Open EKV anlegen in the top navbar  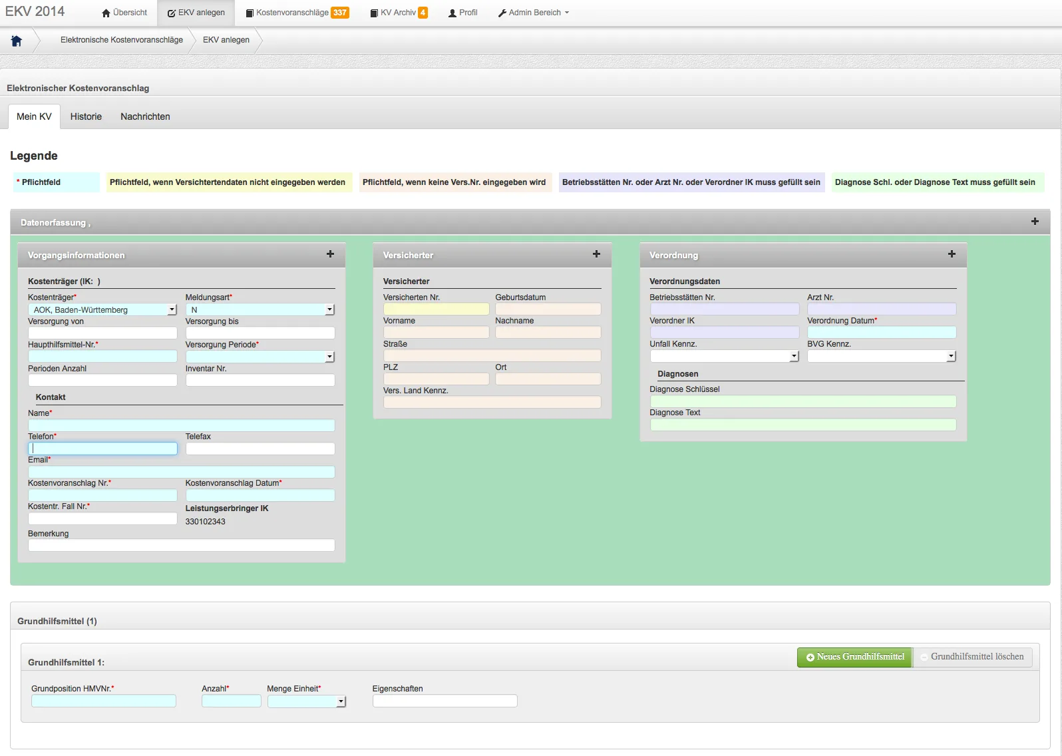click(196, 13)
